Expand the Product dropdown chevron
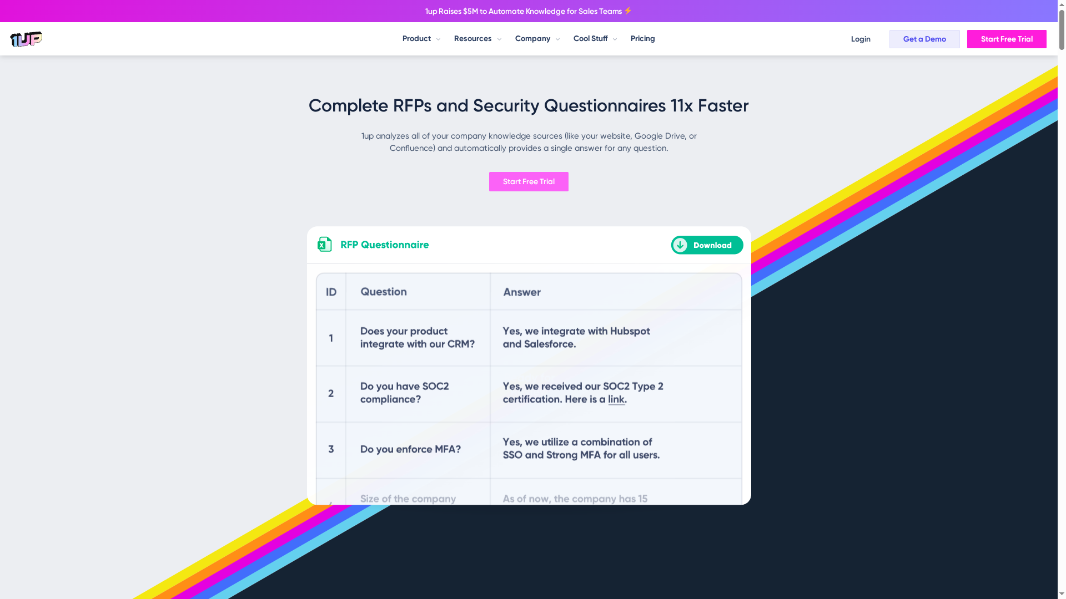Image resolution: width=1066 pixels, height=599 pixels. [x=438, y=39]
